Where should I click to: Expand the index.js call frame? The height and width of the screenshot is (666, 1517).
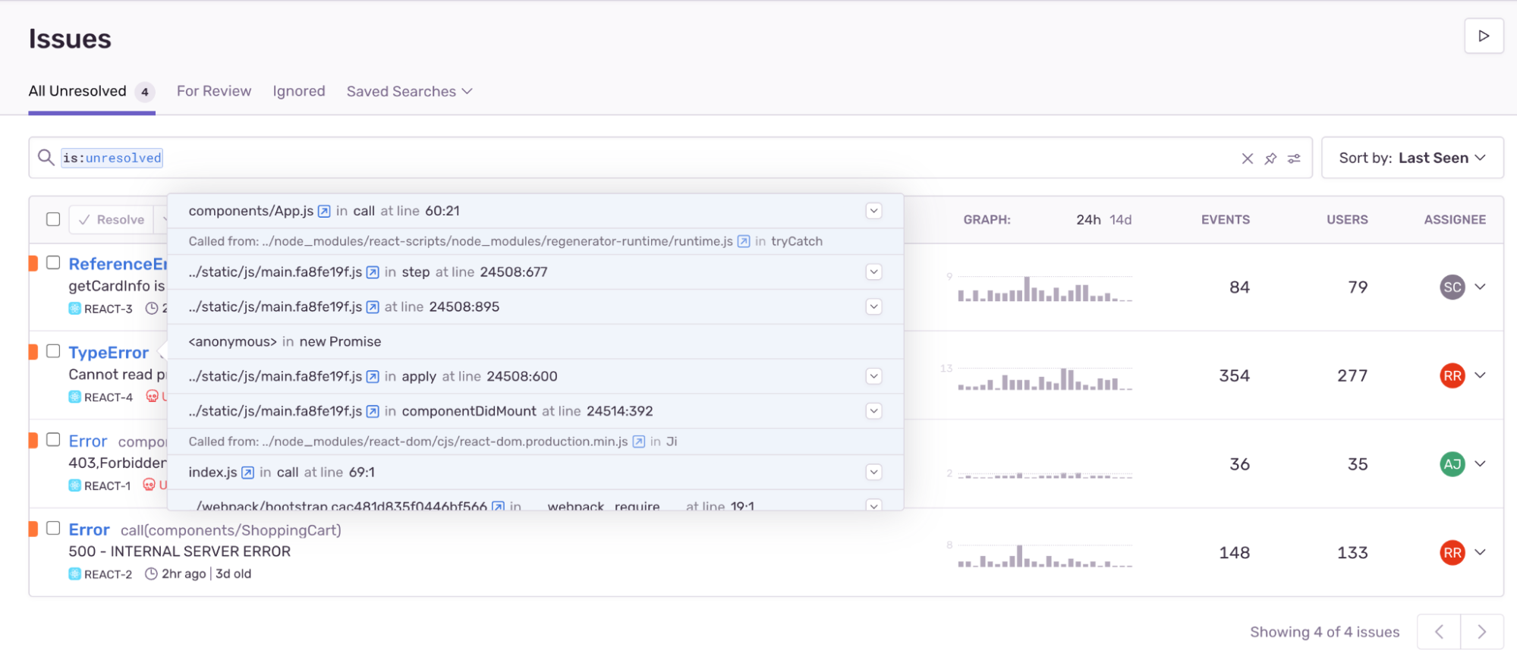tap(874, 473)
